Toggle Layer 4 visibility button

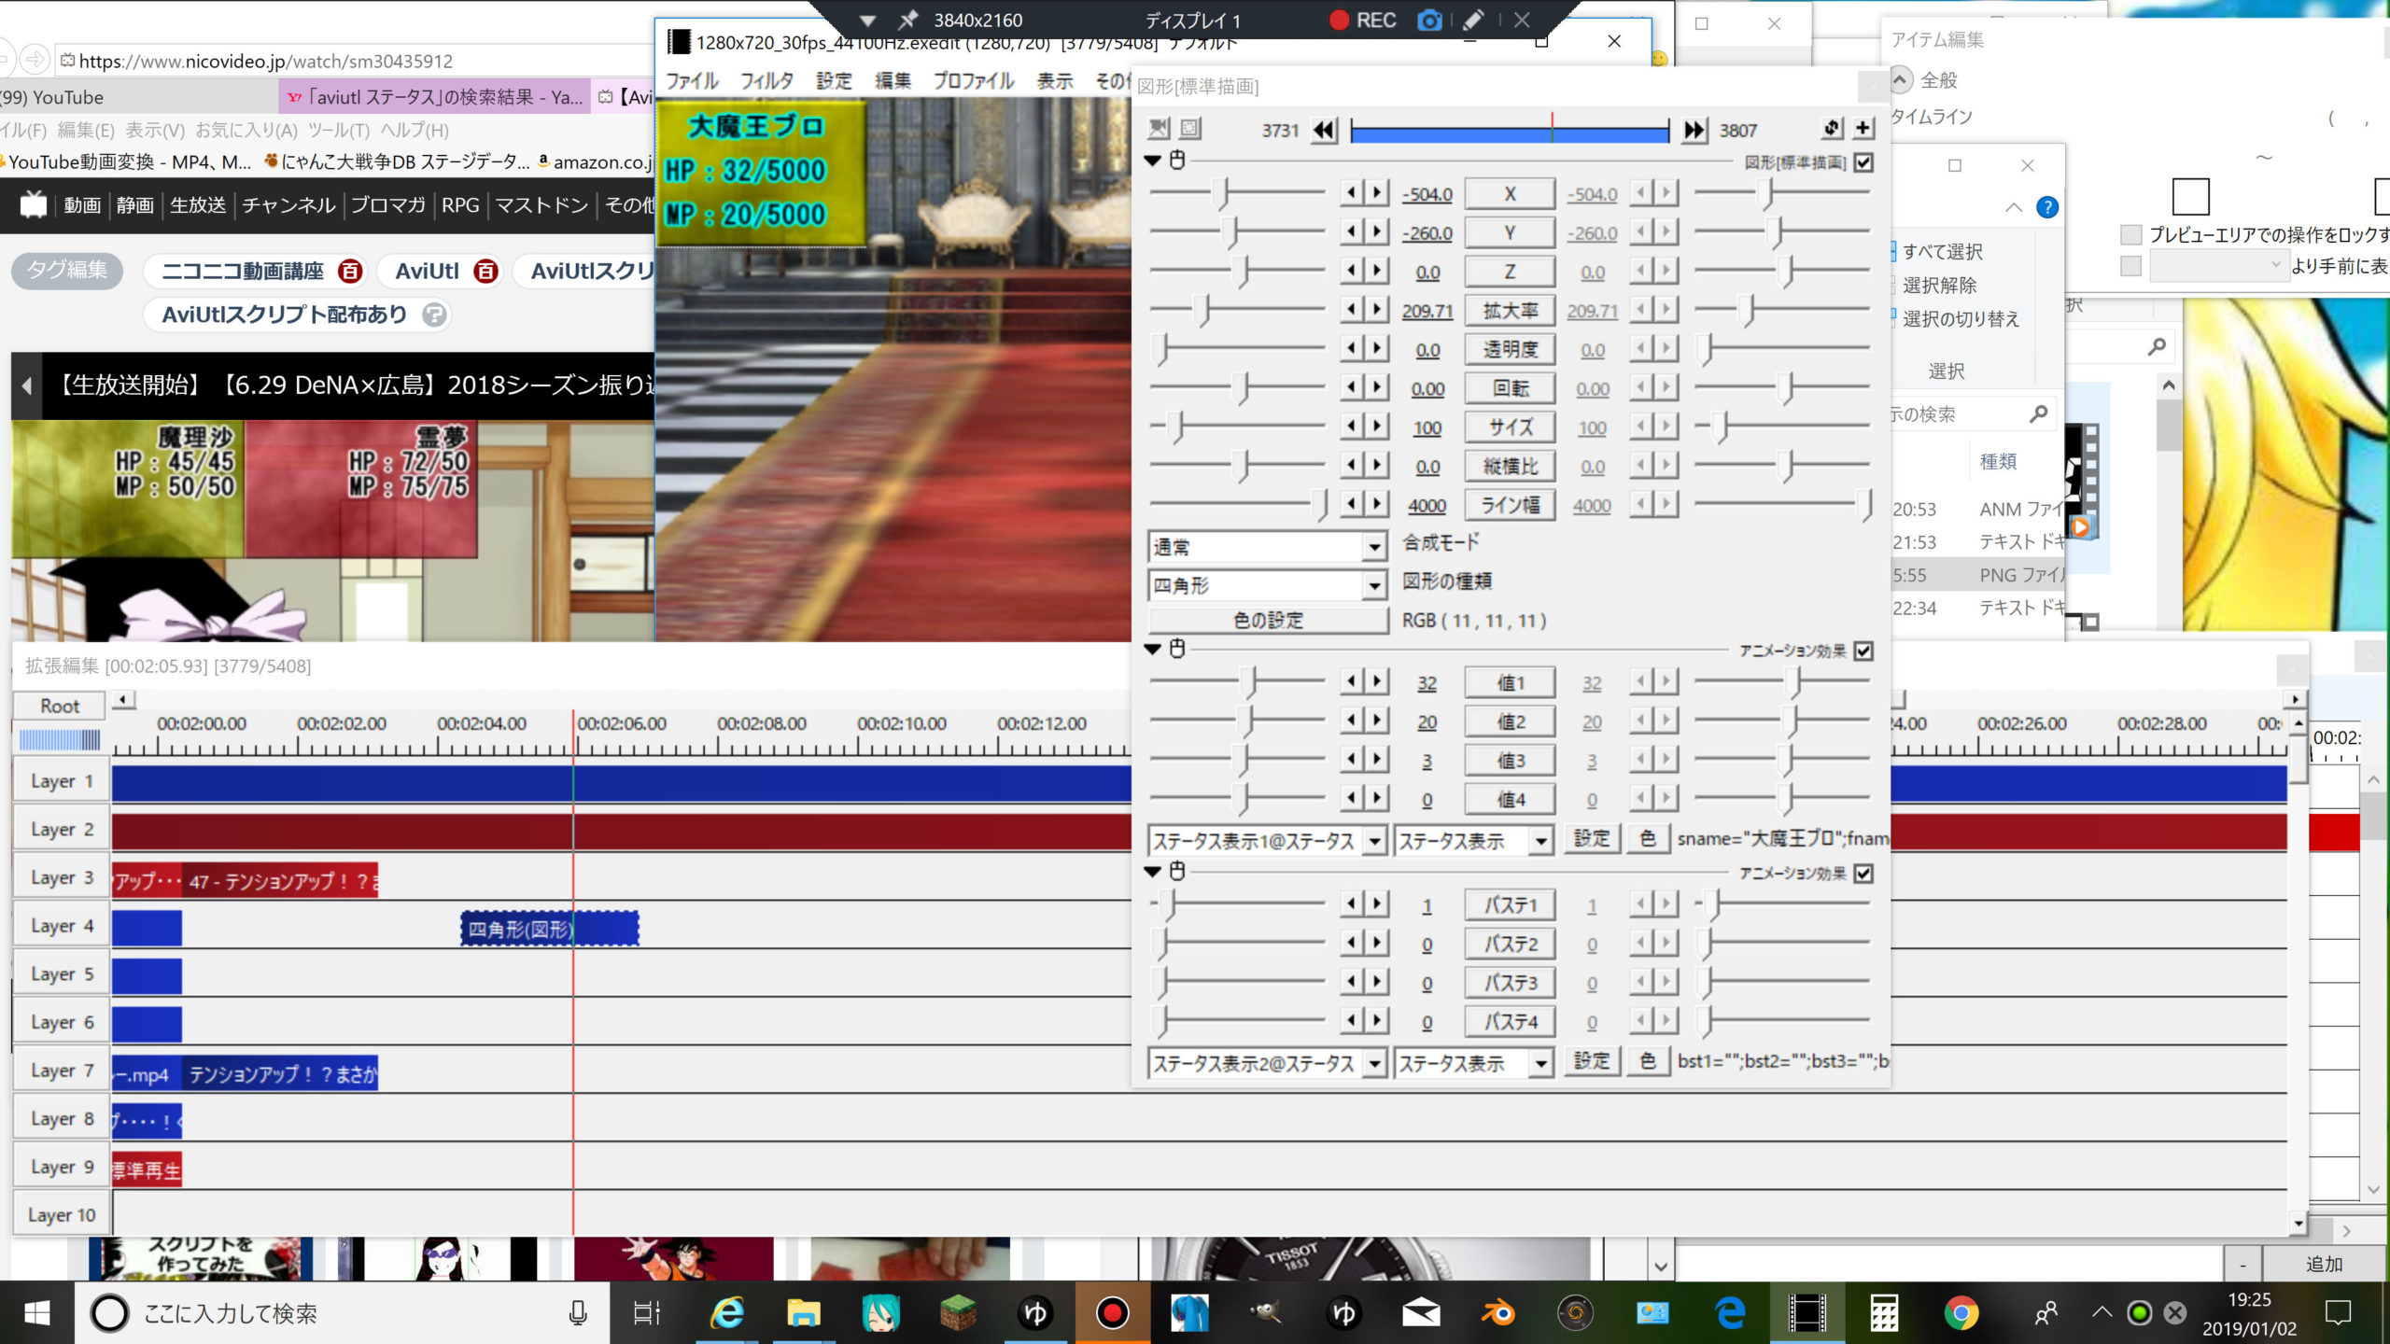pos(62,926)
